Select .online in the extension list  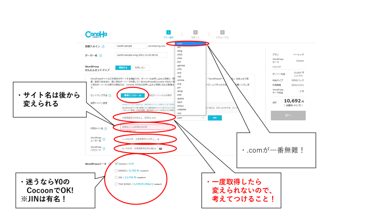click(x=190, y=80)
